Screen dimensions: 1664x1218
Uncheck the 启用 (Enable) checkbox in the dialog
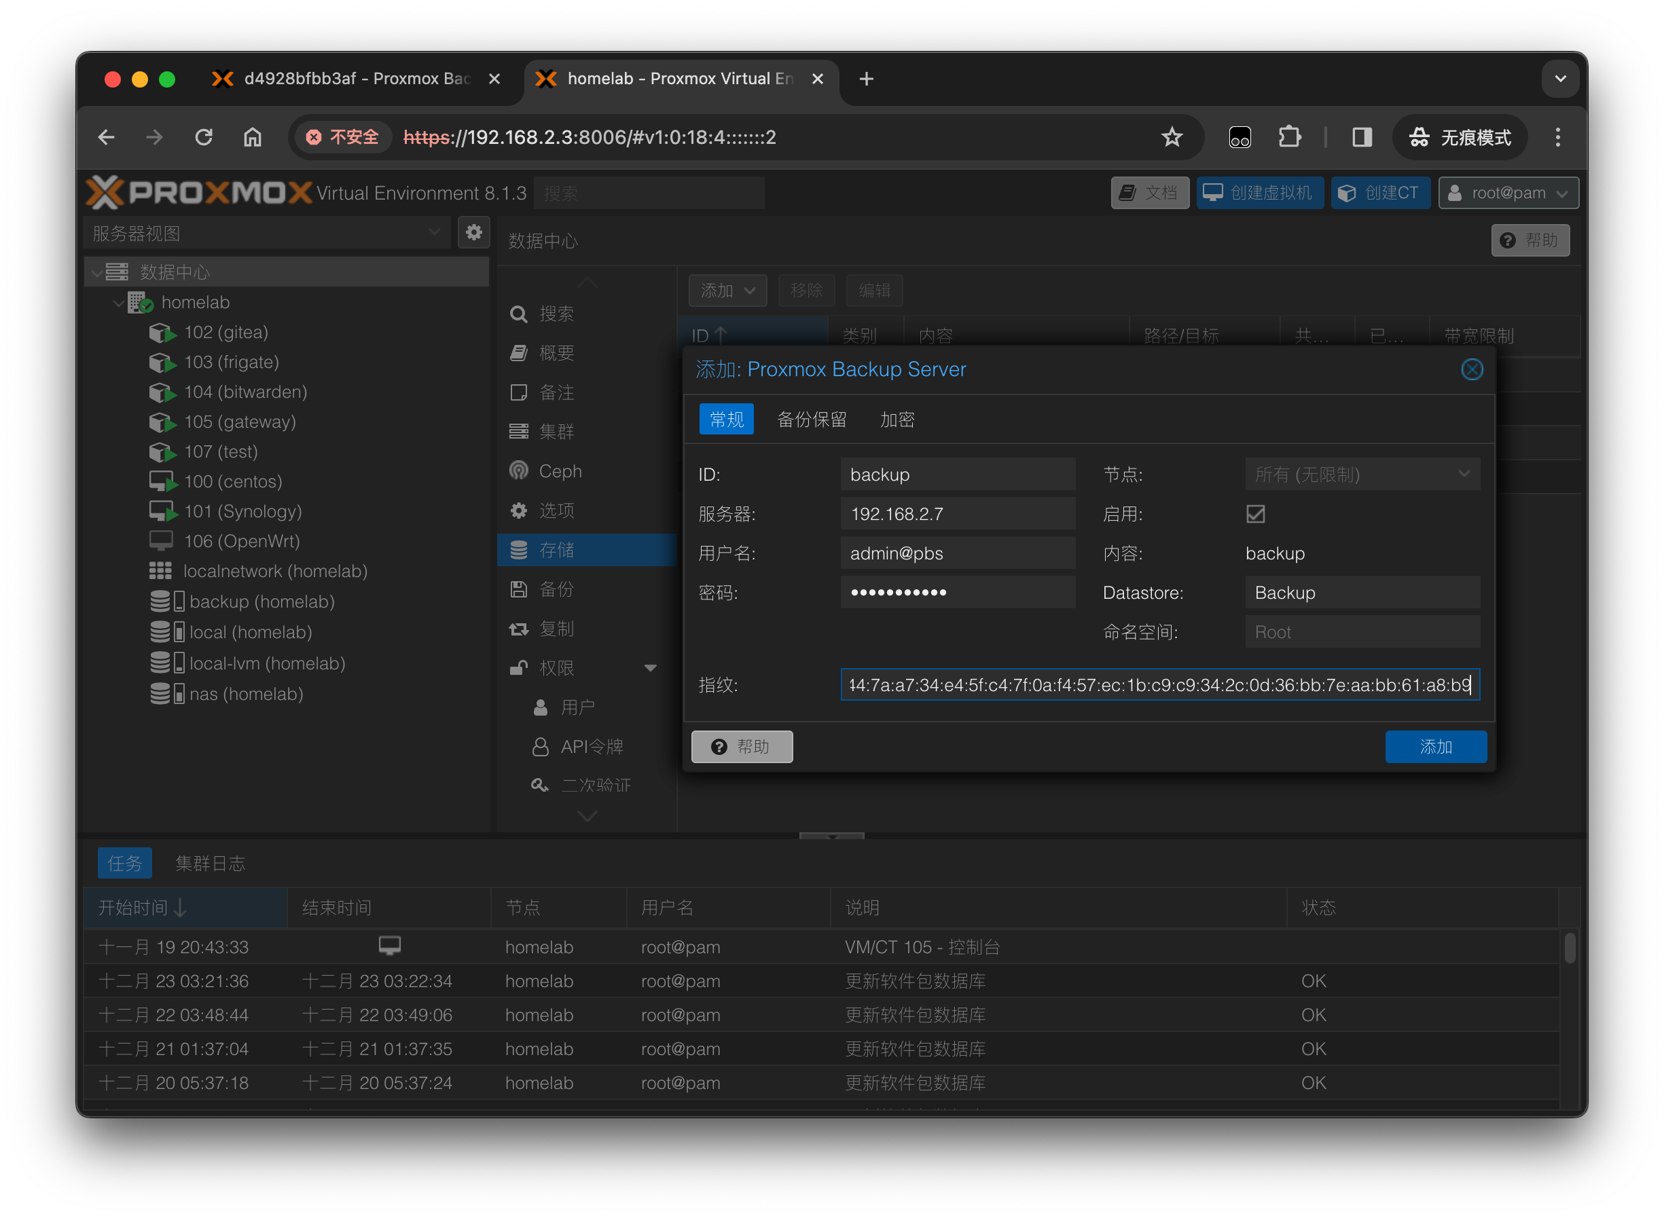click(x=1255, y=514)
